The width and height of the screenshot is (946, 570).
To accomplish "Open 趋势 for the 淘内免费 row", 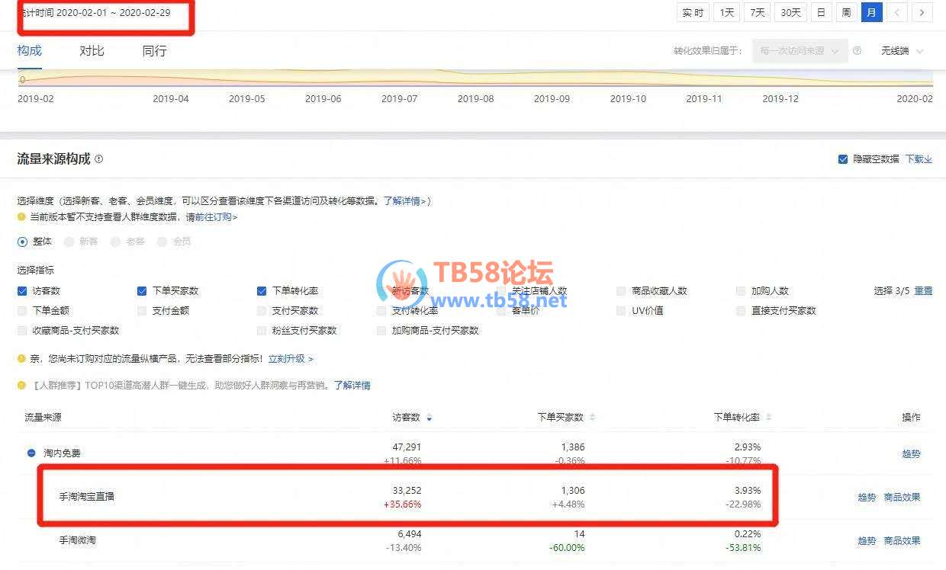I will (x=911, y=453).
